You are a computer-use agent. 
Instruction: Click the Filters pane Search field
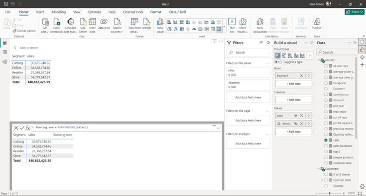(x=248, y=53)
